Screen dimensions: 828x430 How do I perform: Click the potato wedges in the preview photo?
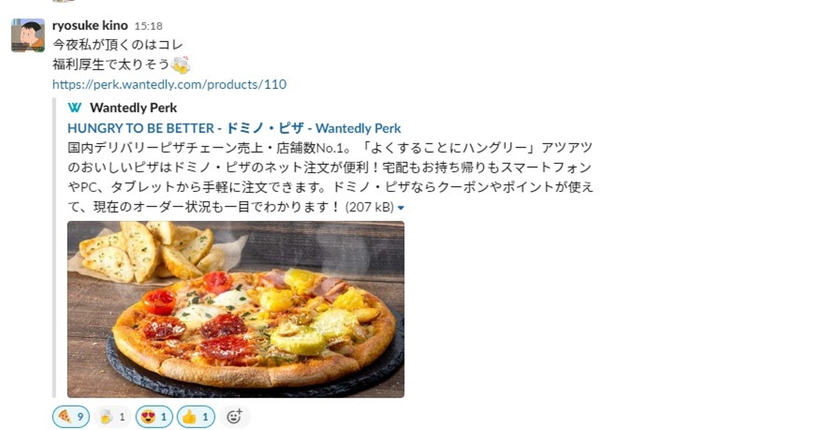[x=149, y=252]
